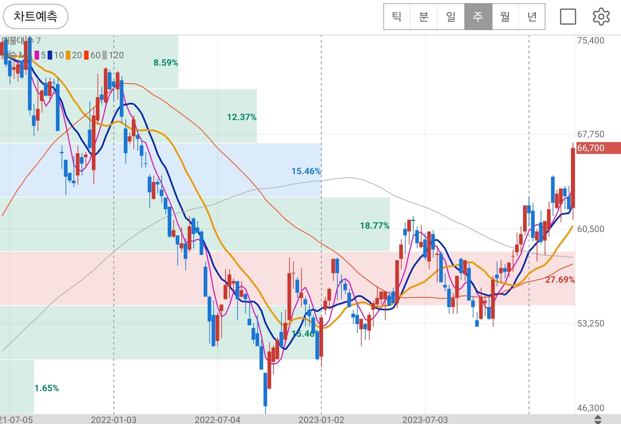The image size is (621, 424).
Task: Click the MA 10 navy color swatch
Action: coord(50,55)
